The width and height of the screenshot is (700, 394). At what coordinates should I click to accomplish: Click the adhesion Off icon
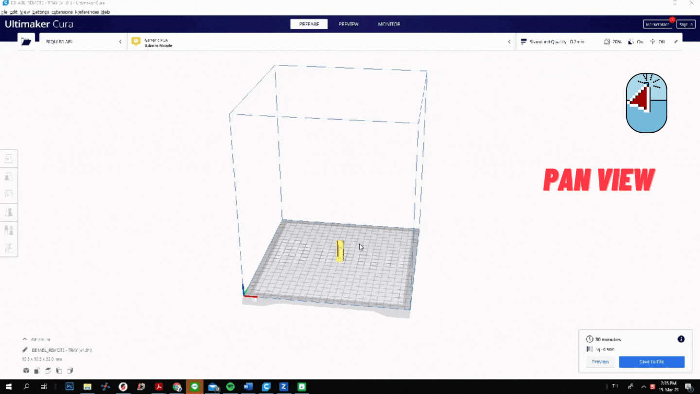tap(652, 42)
